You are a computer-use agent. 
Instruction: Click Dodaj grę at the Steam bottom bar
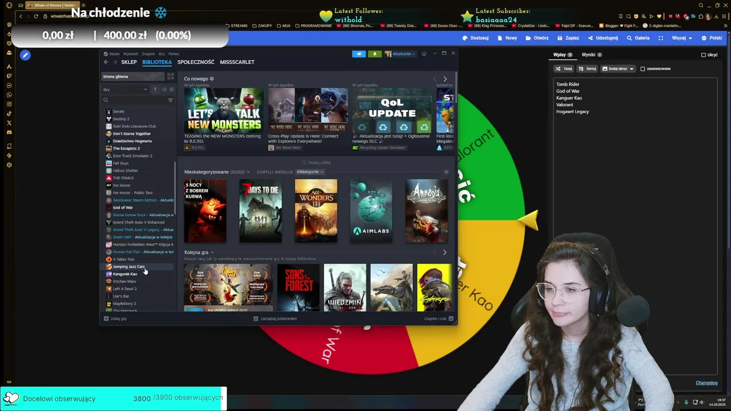[x=115, y=319]
